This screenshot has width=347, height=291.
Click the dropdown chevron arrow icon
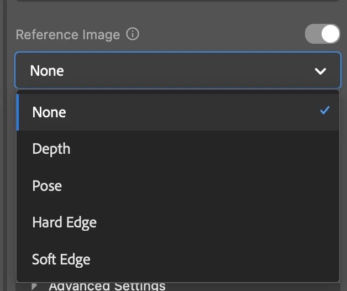[320, 71]
